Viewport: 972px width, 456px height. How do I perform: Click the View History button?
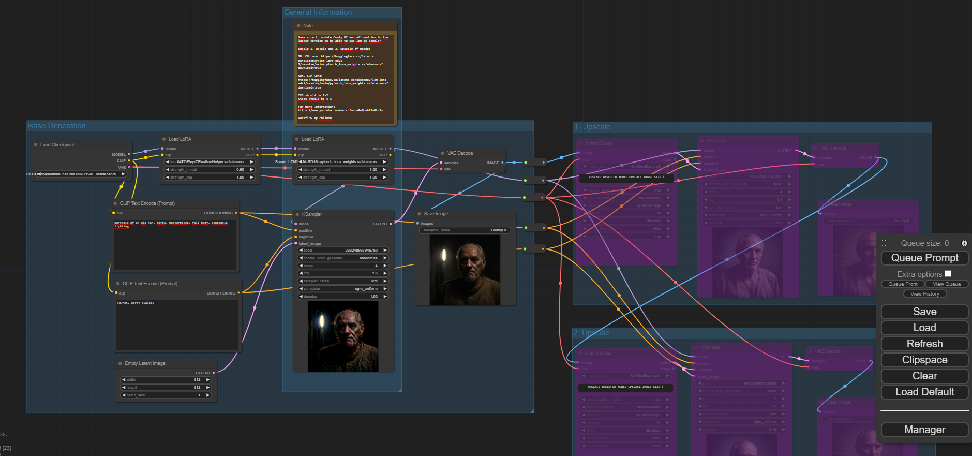(x=924, y=294)
